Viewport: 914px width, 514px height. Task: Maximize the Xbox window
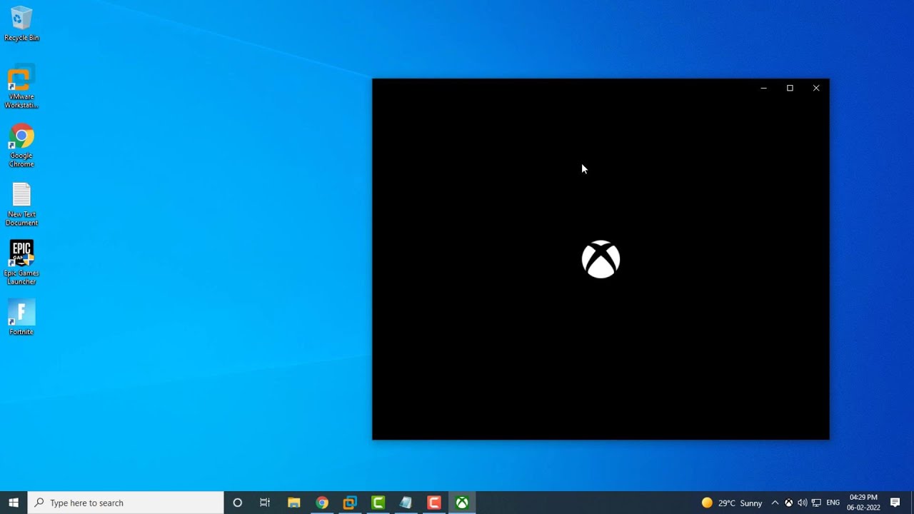(790, 88)
